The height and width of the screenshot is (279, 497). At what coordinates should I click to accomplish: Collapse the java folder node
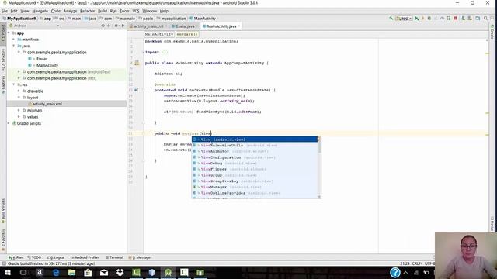pyautogui.click(x=14, y=46)
